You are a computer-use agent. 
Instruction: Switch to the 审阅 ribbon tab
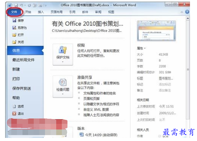[98, 12]
